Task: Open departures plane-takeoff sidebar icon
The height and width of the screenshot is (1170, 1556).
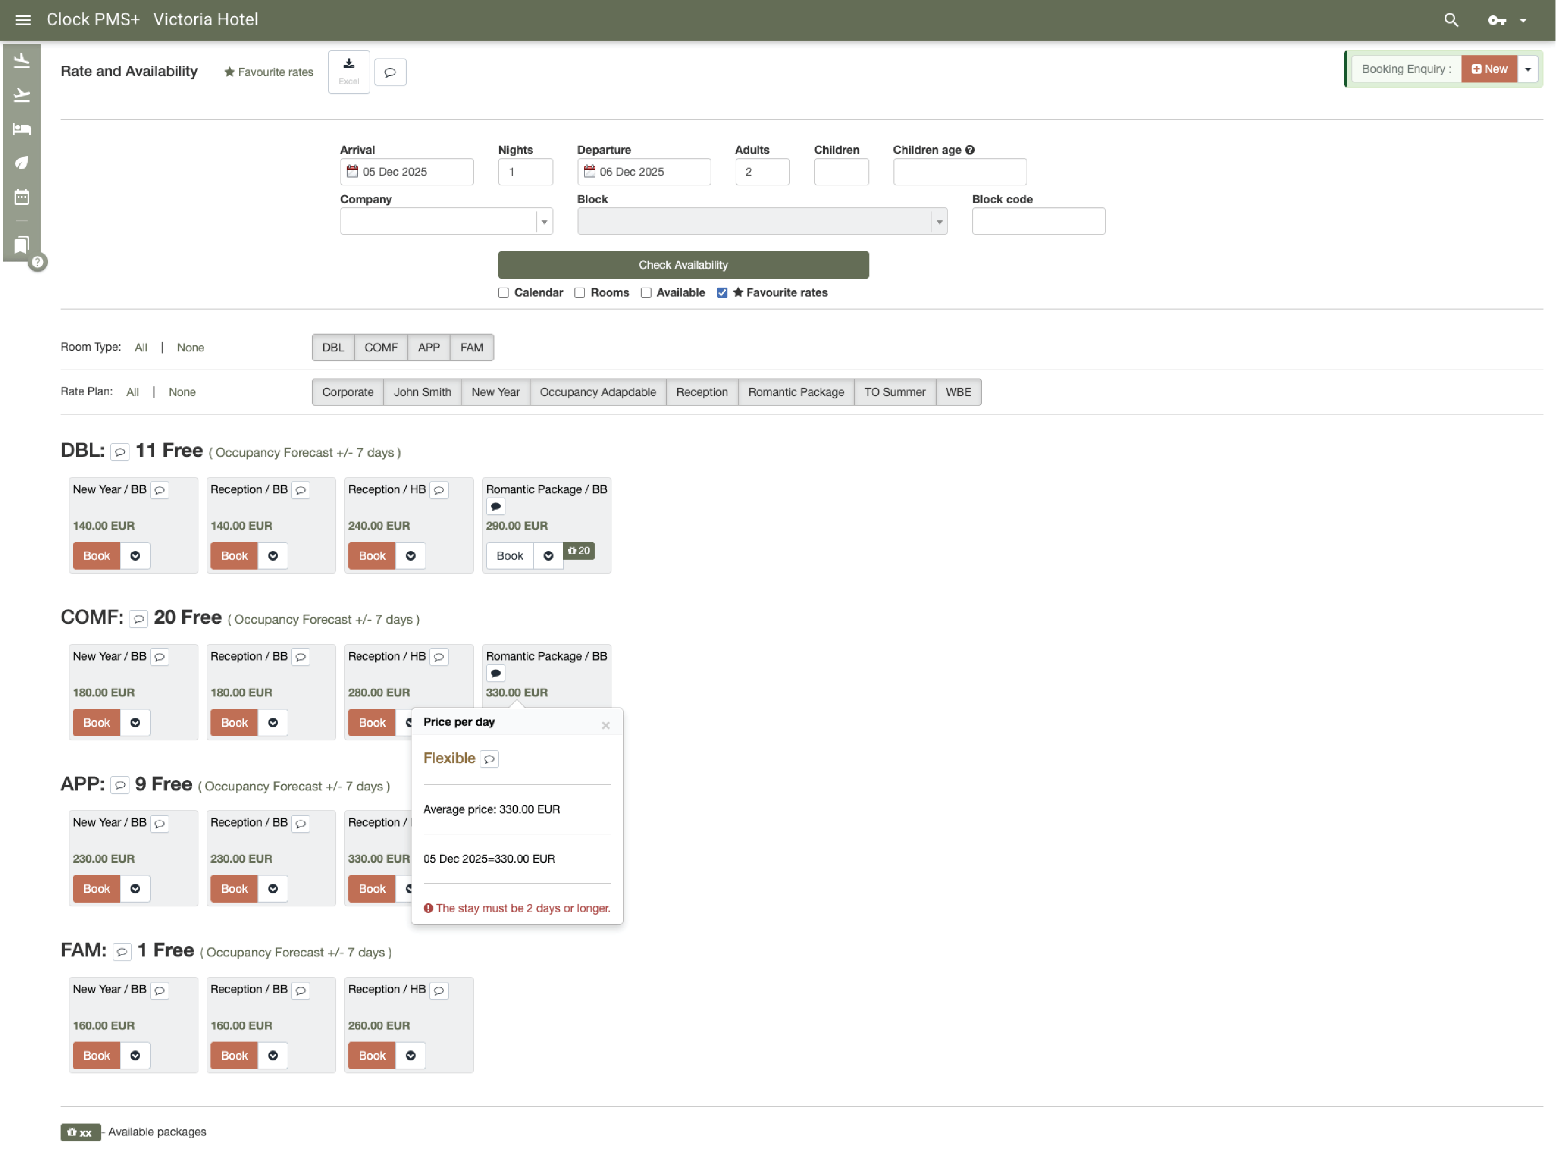Action: pos(22,95)
